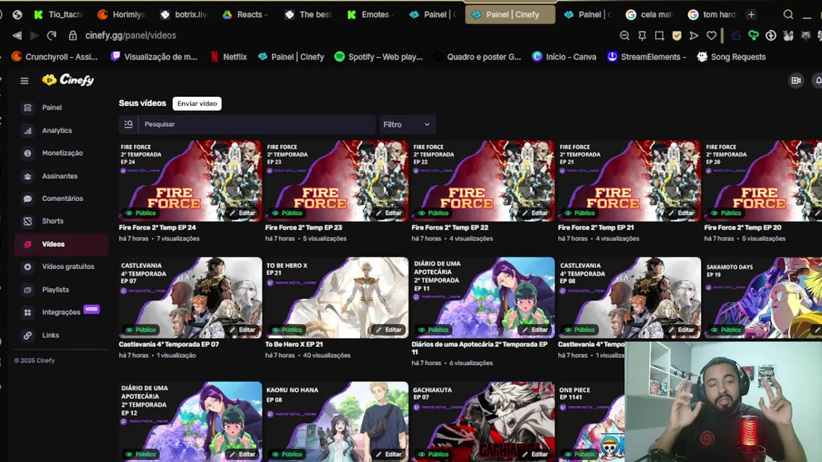Go to Shorts in the sidebar
The height and width of the screenshot is (462, 822).
coord(53,221)
